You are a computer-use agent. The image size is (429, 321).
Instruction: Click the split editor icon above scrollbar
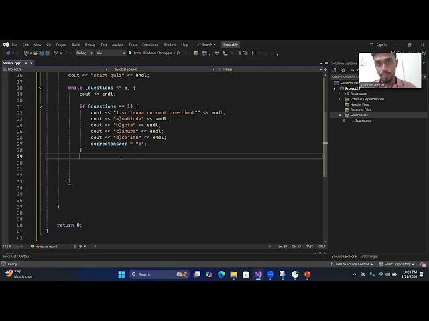pyautogui.click(x=326, y=70)
